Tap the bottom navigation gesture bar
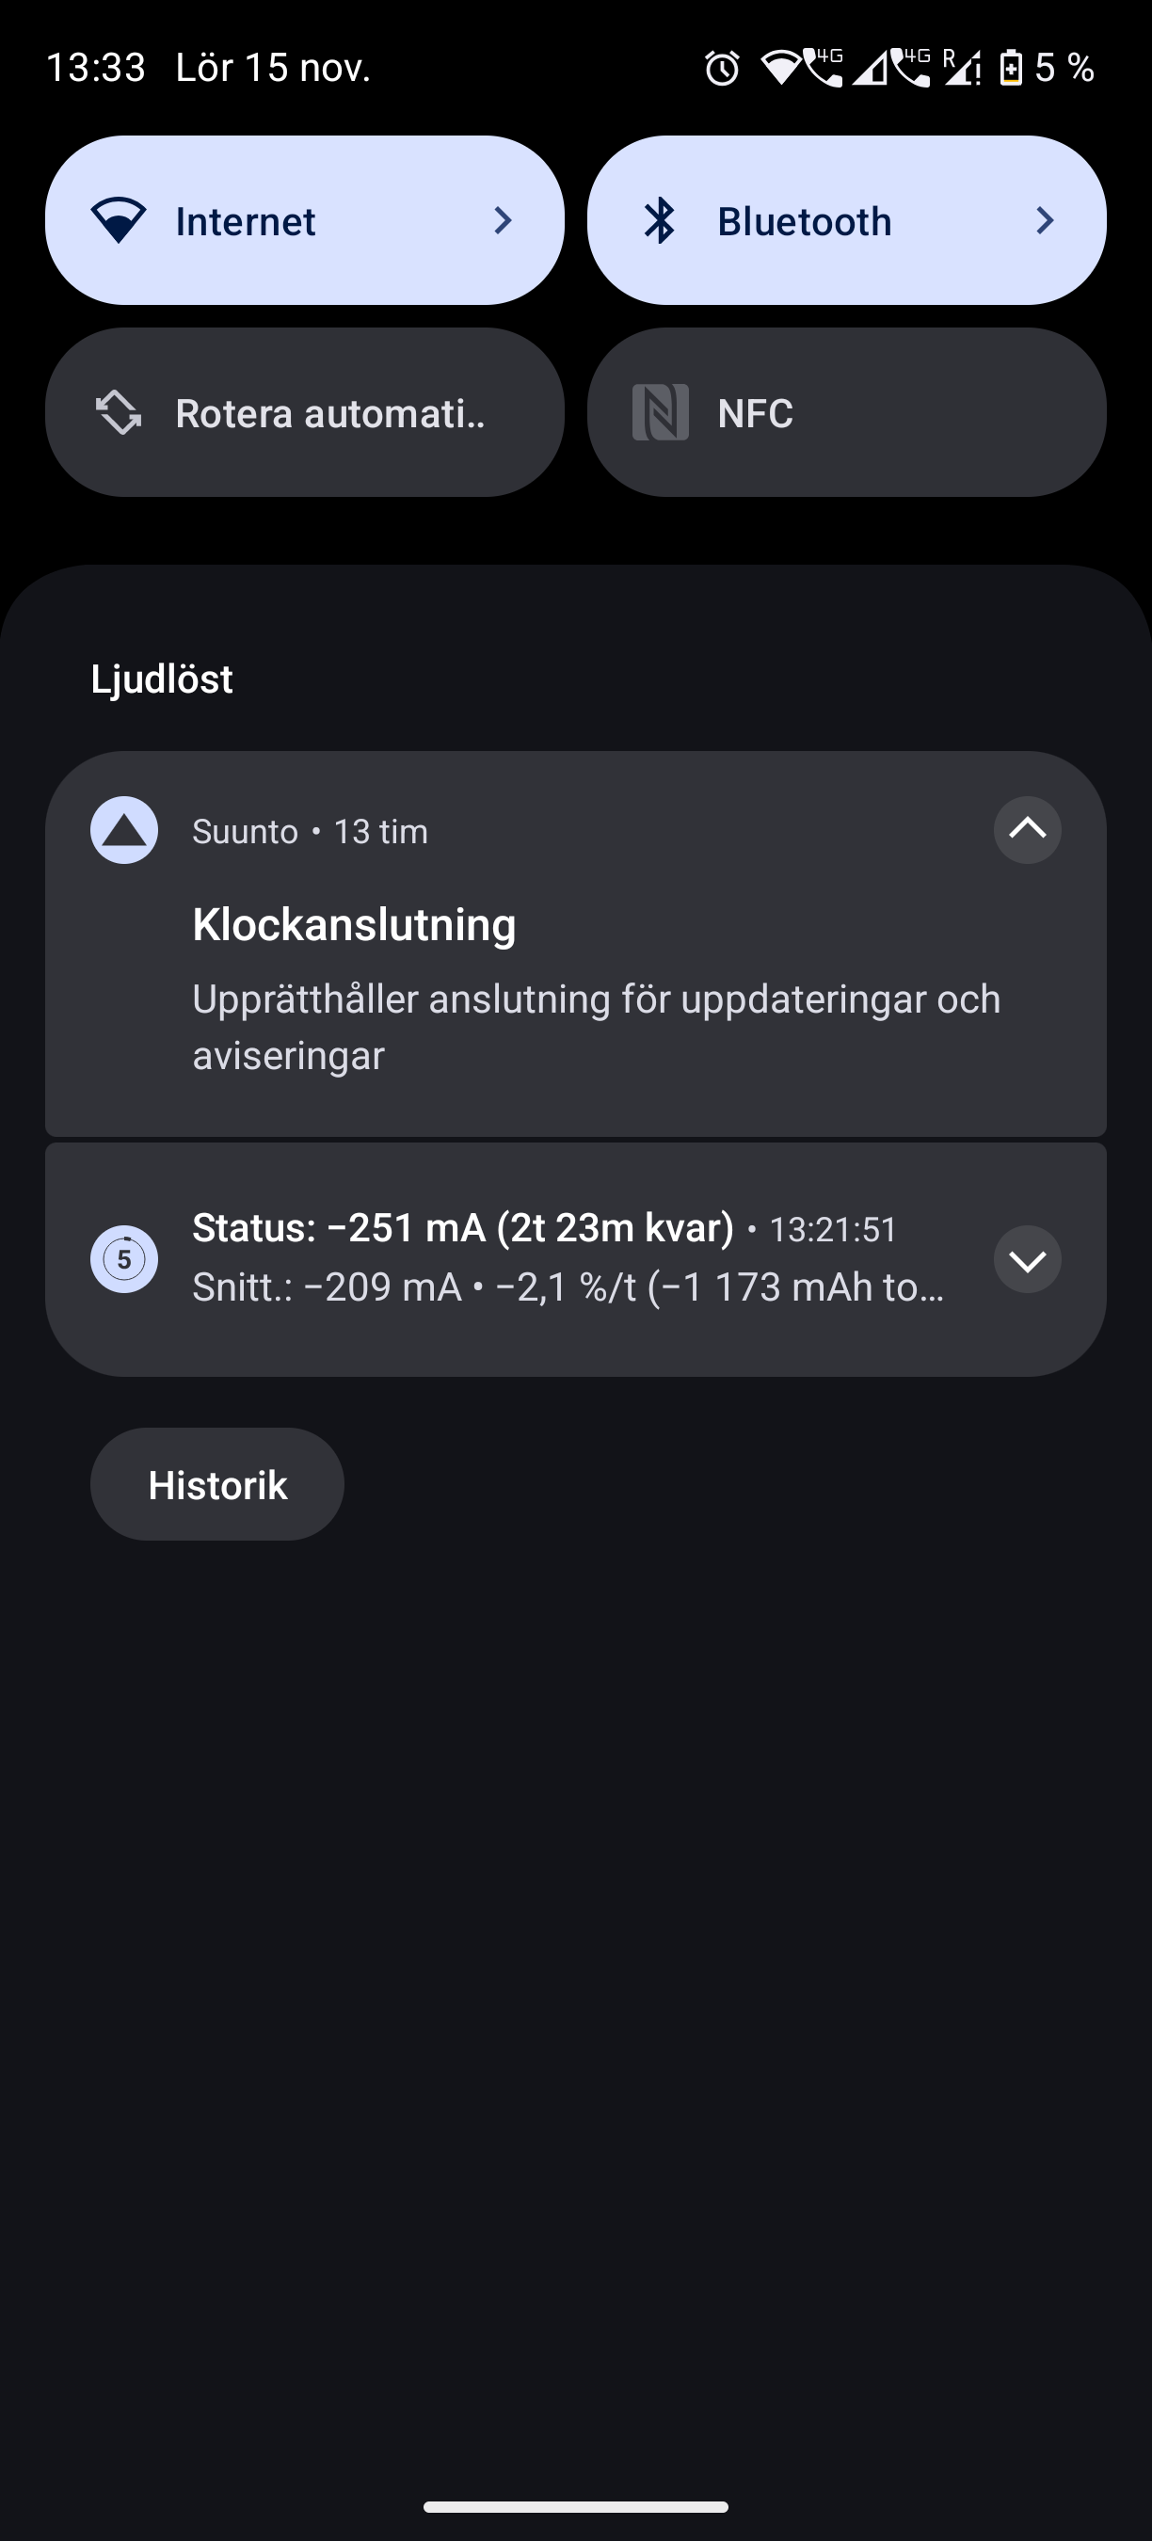The width and height of the screenshot is (1152, 2541). coord(576,2506)
